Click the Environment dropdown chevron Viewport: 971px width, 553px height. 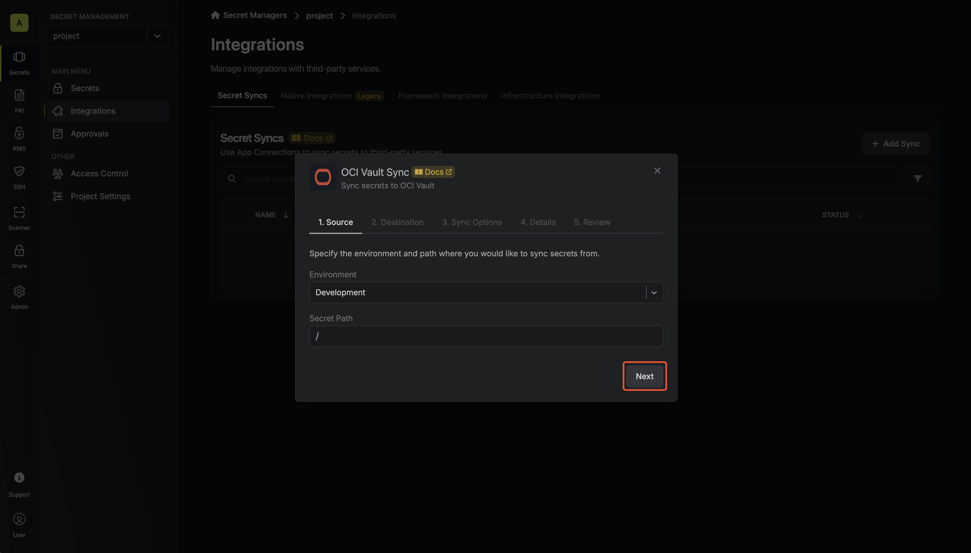click(654, 292)
